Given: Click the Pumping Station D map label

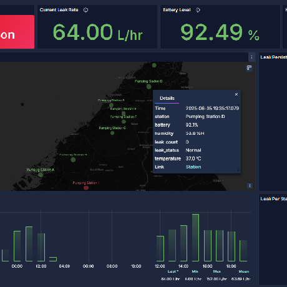Looking at the screenshot, I should tap(148, 81).
